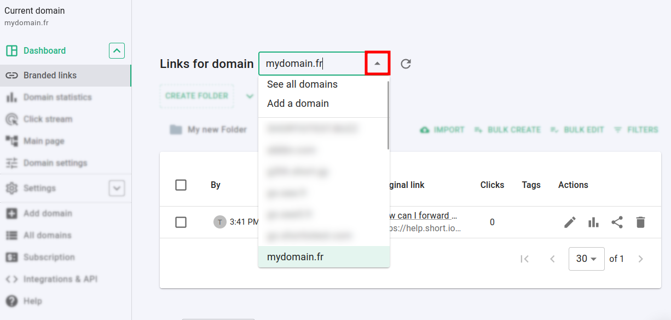Close the domain dropdown with arrow
Screen dimensions: 671x320
[377, 64]
